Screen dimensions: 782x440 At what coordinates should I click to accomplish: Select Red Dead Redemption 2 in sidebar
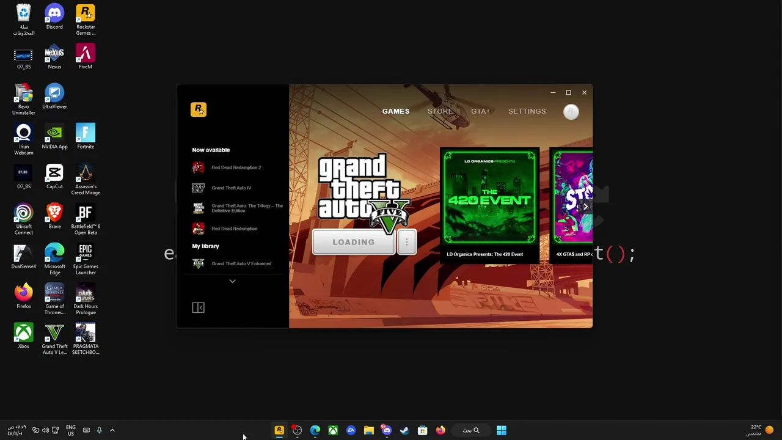click(235, 167)
